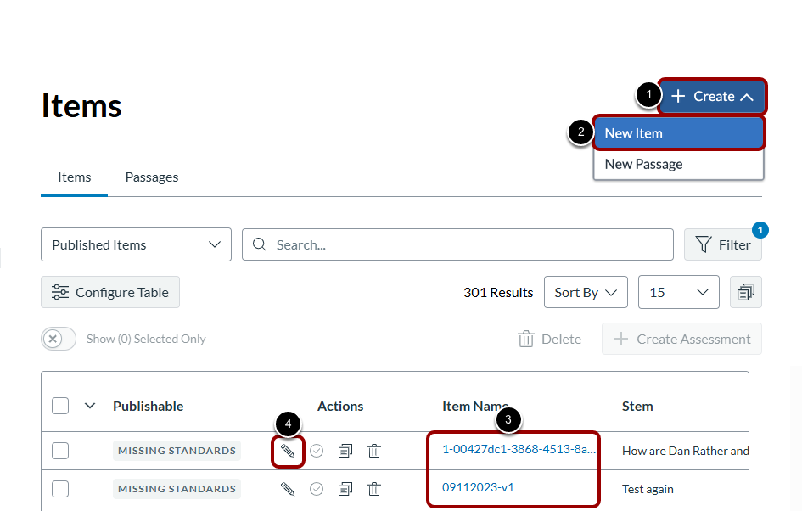
Task: Select New Passage from Create menu
Action: coord(679,164)
